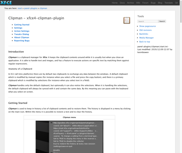
Task: Open the Media Manager link
Action: tap(146, 38)
